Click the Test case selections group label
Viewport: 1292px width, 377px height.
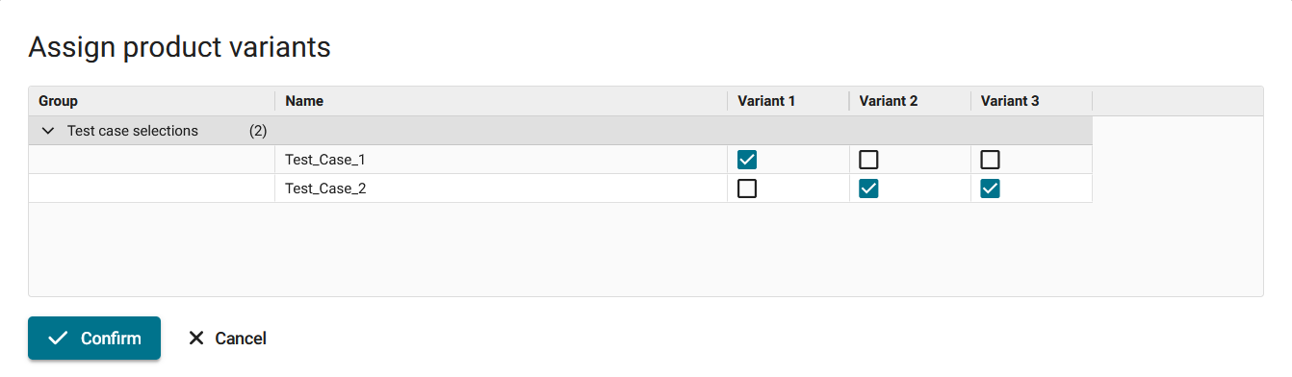pyautogui.click(x=133, y=131)
